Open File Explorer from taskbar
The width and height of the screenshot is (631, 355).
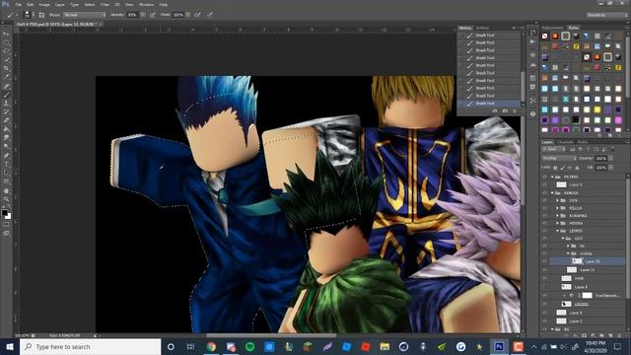click(385, 346)
